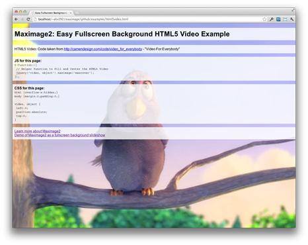Click the 'video, object {' CSS line
The width and height of the screenshot is (308, 245).
(x=27, y=104)
